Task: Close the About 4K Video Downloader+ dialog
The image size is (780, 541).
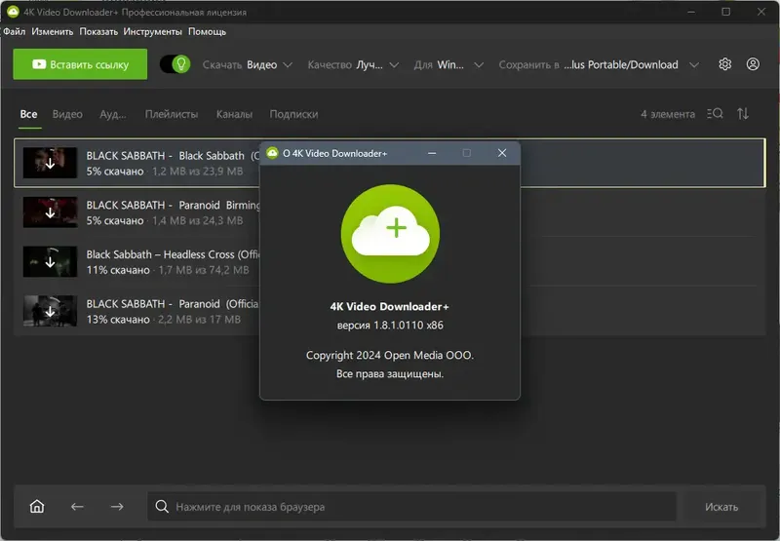Action: click(x=502, y=153)
